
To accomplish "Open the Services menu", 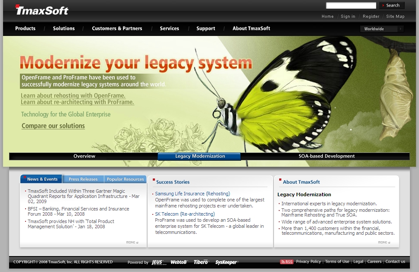I will 169,28.
